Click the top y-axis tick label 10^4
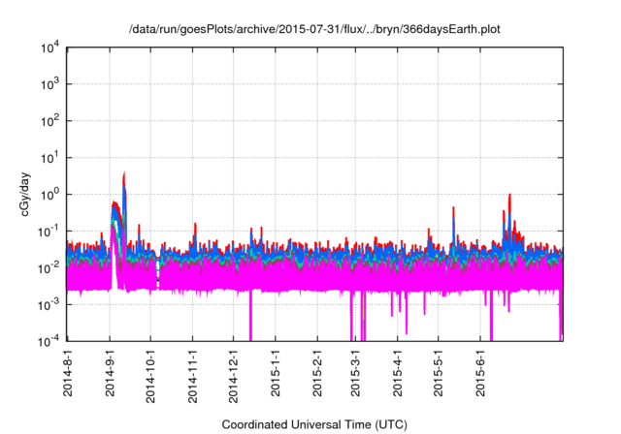Viewport: 621px width, 434px height. (x=49, y=47)
